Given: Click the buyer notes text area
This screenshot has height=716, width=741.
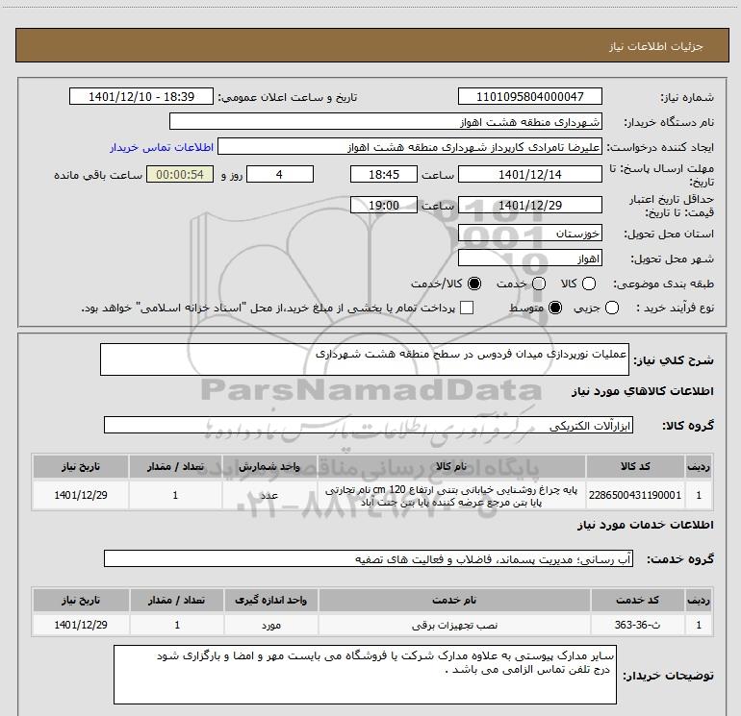Looking at the screenshot, I should 365,675.
